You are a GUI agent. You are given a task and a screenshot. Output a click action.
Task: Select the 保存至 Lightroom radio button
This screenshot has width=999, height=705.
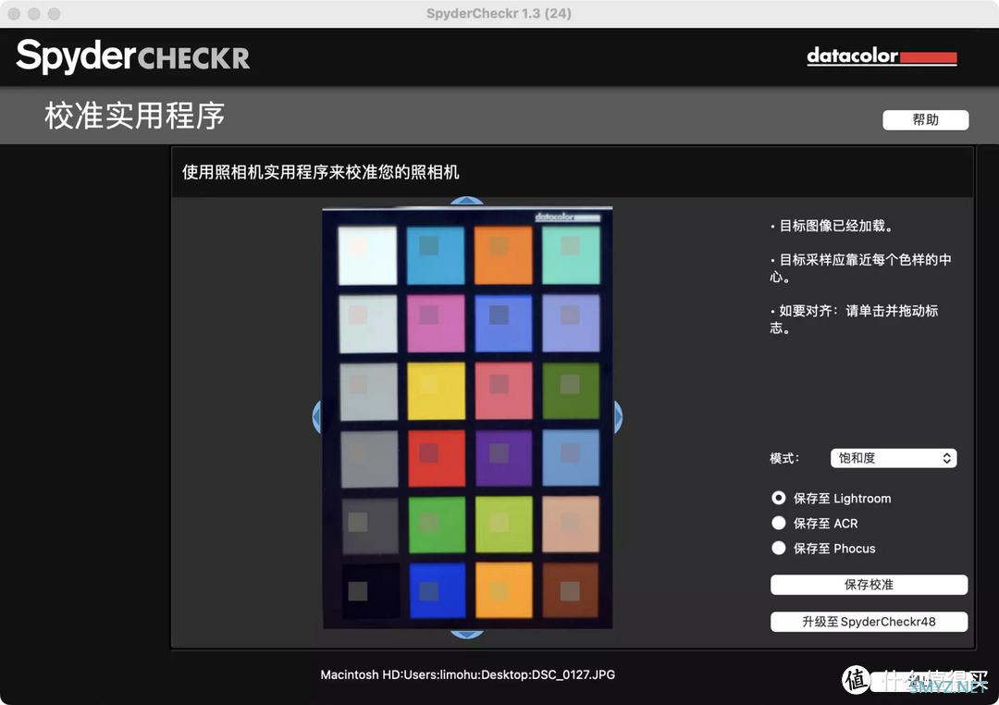coord(779,498)
